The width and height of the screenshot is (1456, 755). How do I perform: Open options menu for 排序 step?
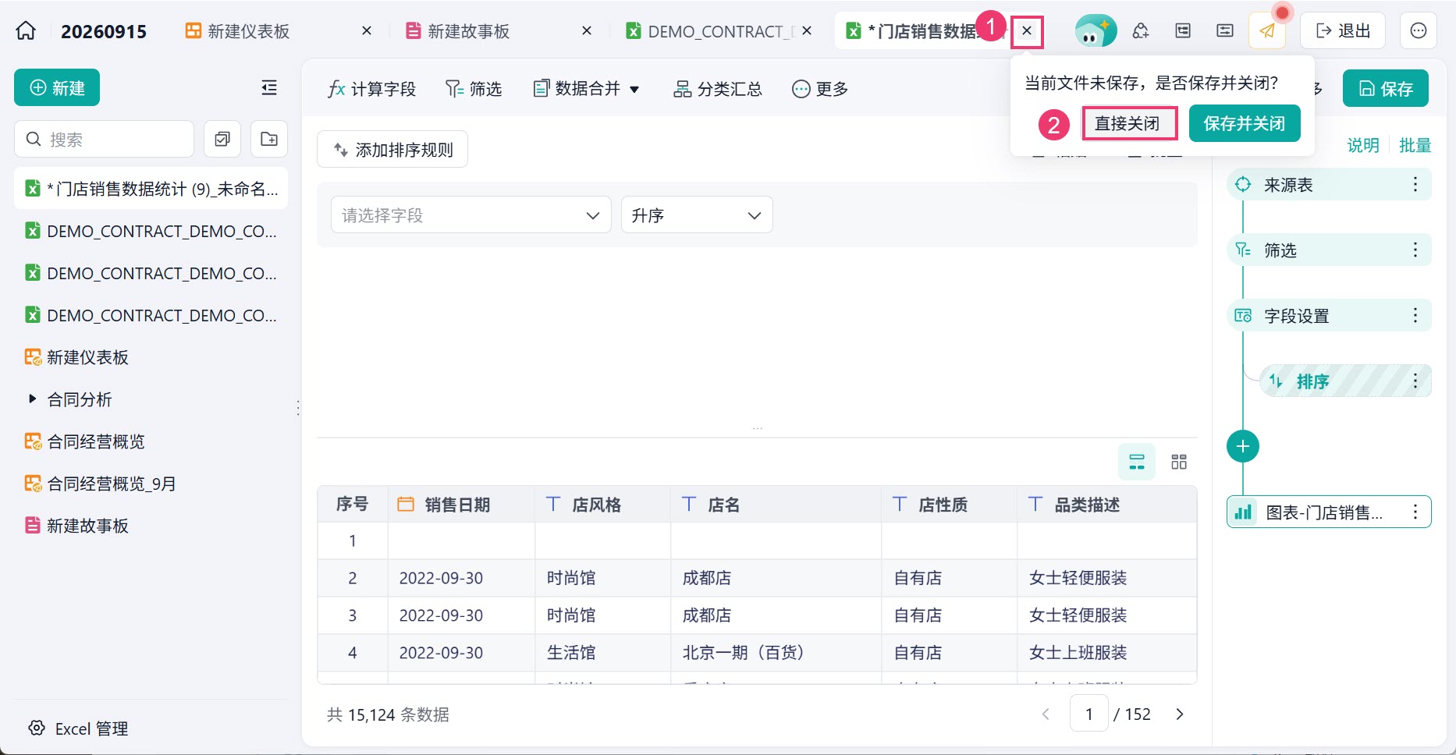[1415, 381]
